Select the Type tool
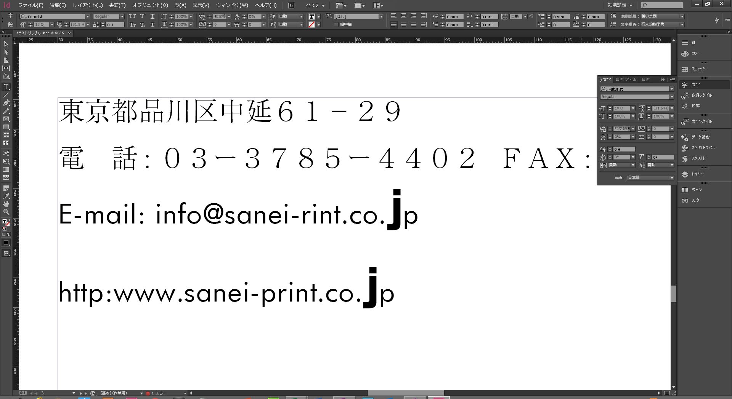 [6, 87]
